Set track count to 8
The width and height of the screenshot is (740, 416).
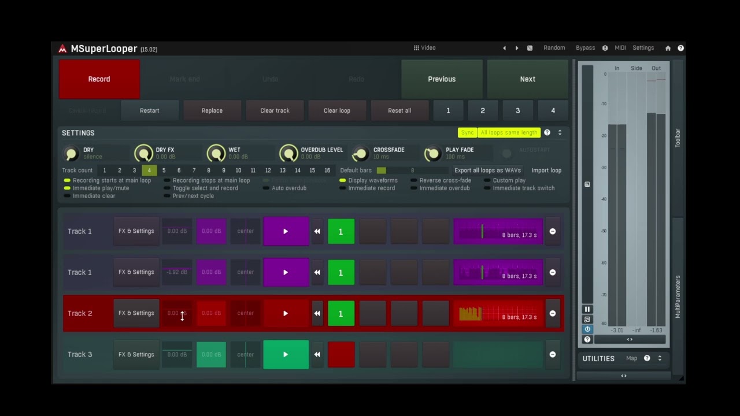209,170
